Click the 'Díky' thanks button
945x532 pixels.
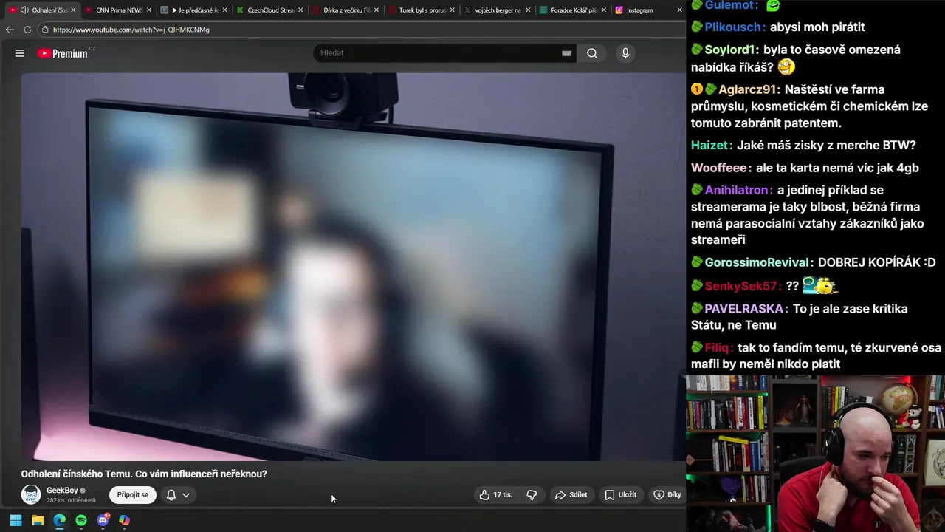(667, 495)
